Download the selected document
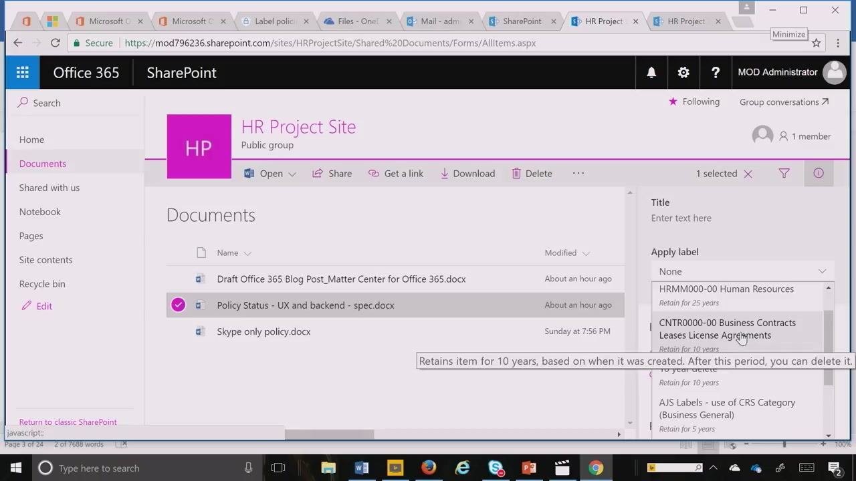This screenshot has height=481, width=856. click(467, 174)
